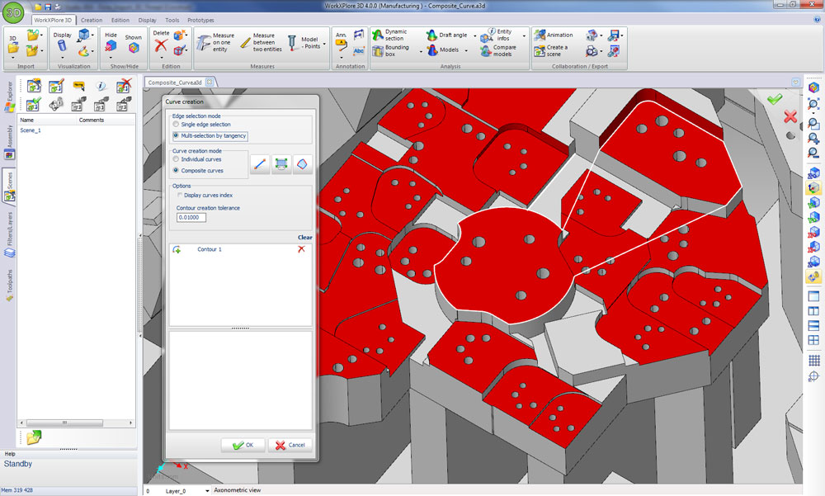
Task: Select Single edge selection radio button
Action: [176, 125]
